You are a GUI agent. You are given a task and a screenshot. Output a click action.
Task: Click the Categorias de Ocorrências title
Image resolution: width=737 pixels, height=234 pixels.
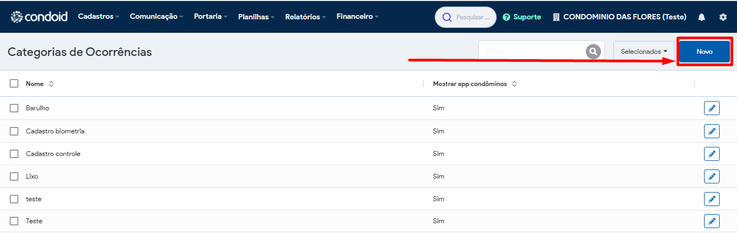point(80,52)
